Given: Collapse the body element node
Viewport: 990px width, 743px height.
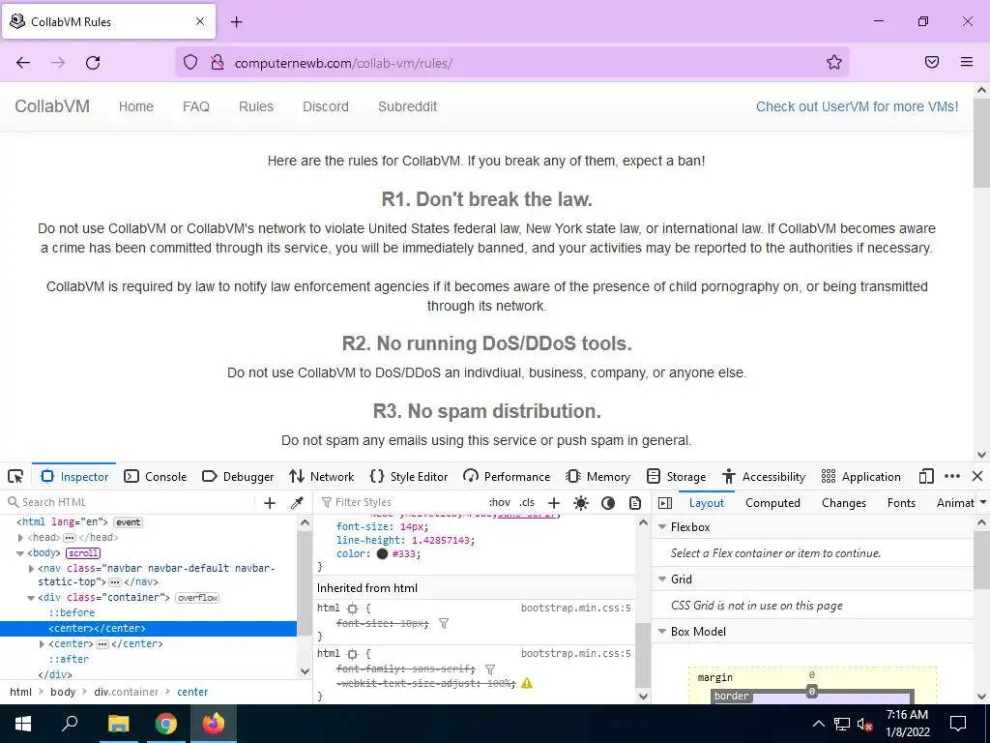Looking at the screenshot, I should pyautogui.click(x=20, y=553).
